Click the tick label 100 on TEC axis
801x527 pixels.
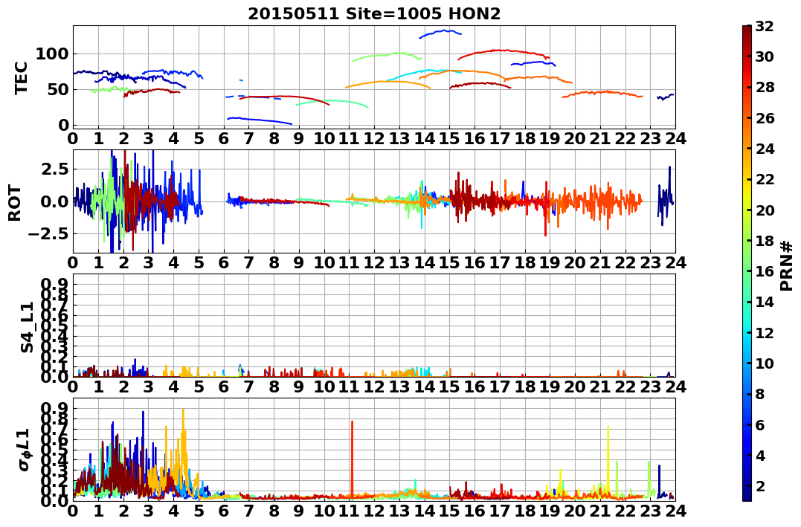pyautogui.click(x=53, y=54)
